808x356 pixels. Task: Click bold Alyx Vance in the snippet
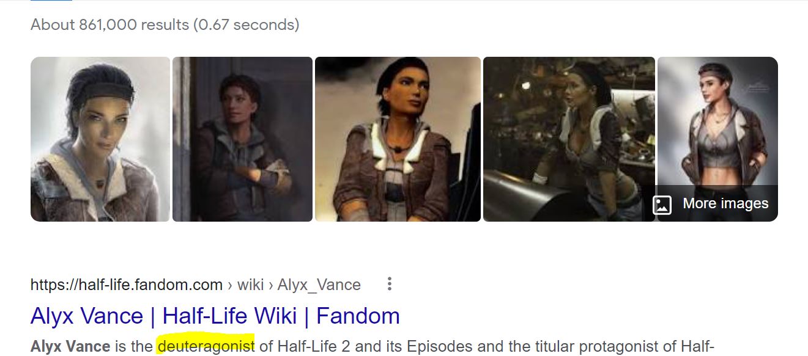click(70, 346)
